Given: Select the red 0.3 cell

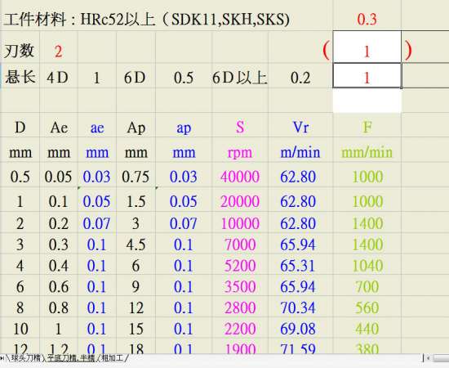Looking at the screenshot, I should click(367, 19).
